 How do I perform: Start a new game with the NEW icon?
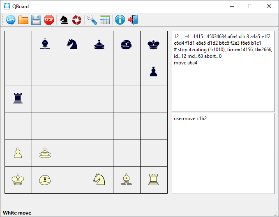point(11,20)
